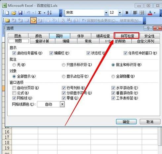Screen dimensions: 162x154
Task: Click the New workbook icon
Action: click(x=7, y=13)
